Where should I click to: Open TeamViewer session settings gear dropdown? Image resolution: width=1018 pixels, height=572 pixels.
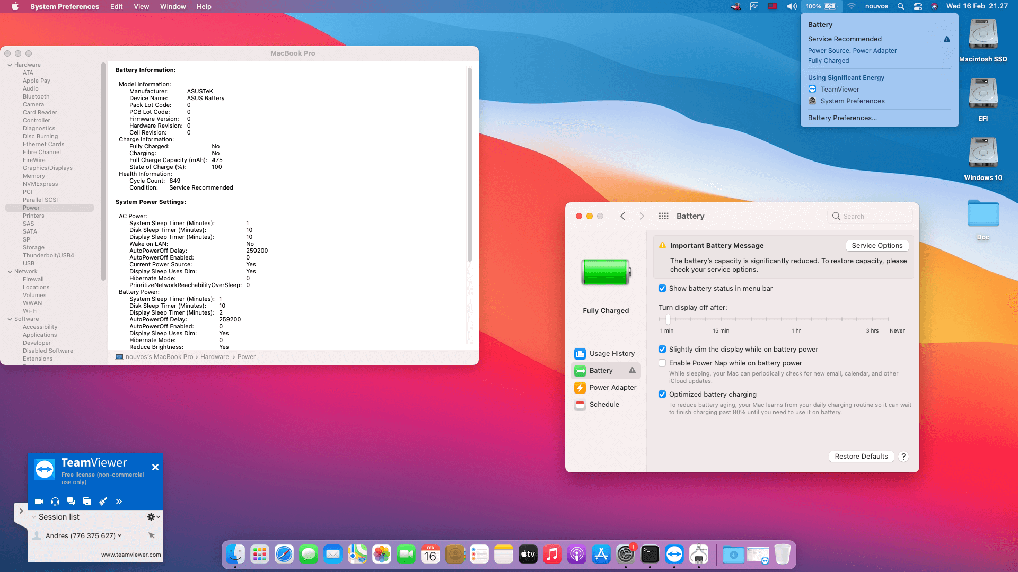click(153, 516)
